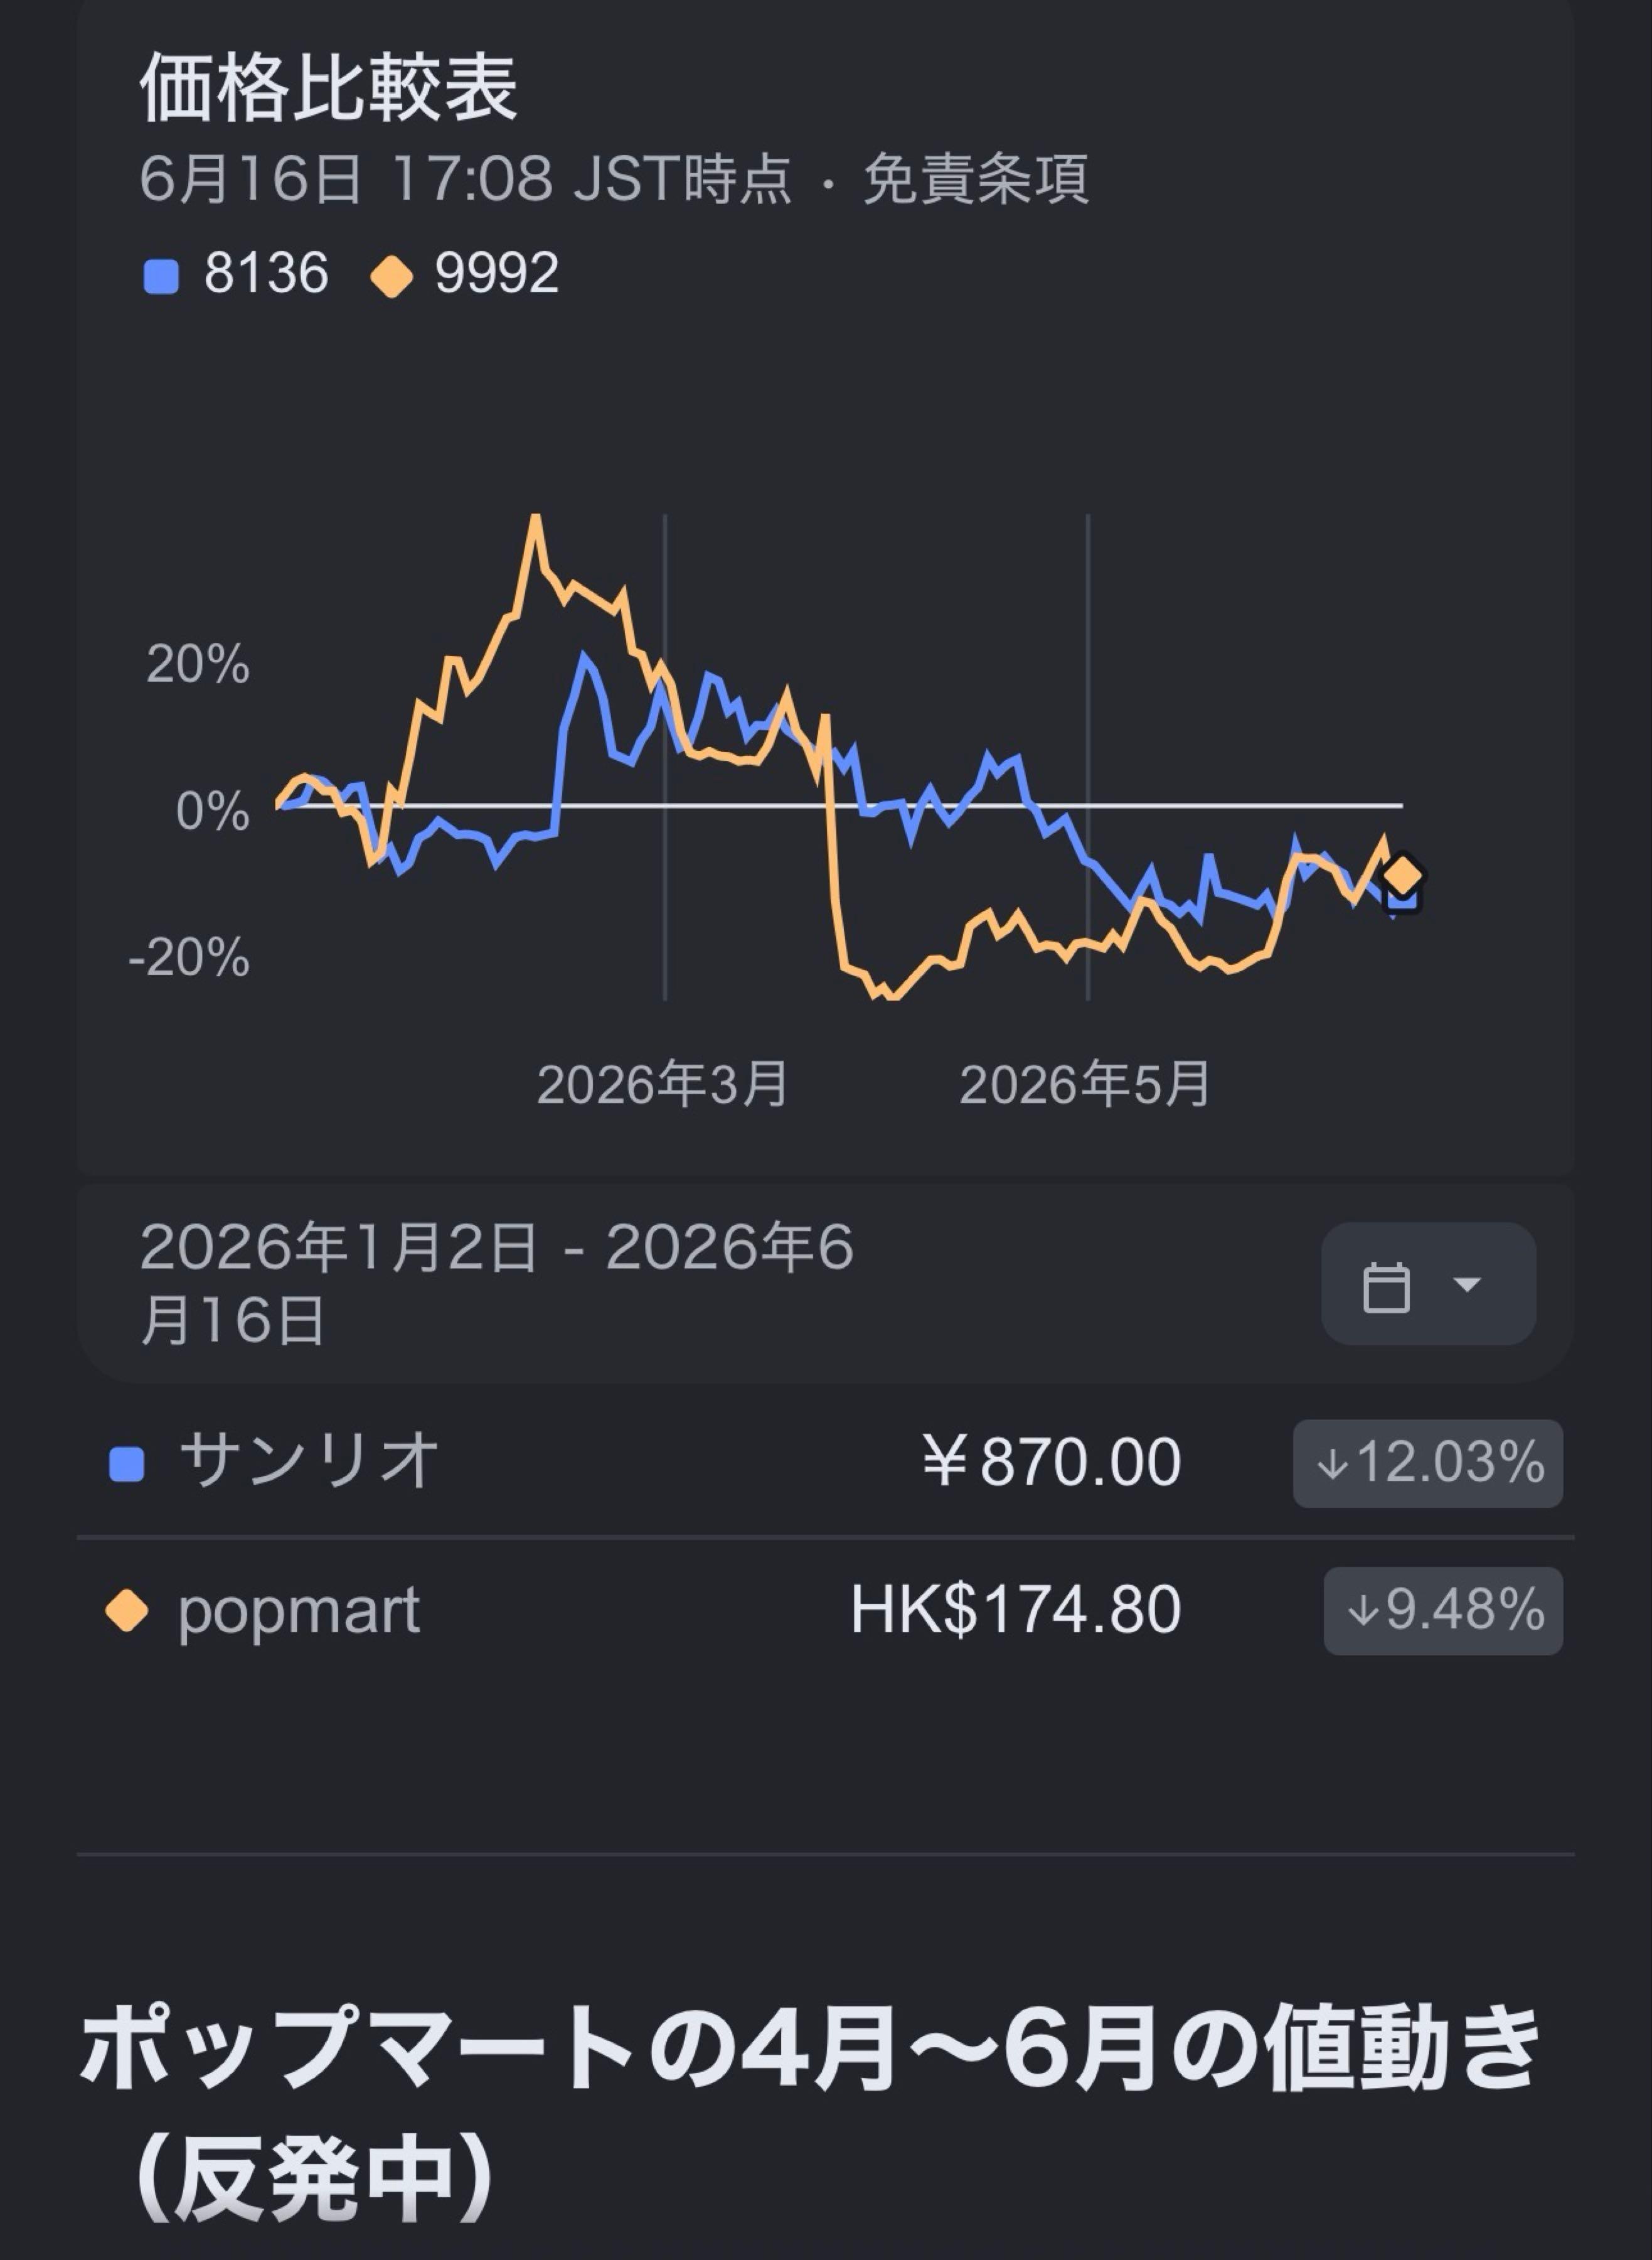1652x2260 pixels.
Task: Select the orange 9992 legend diamond
Action: coord(392,276)
